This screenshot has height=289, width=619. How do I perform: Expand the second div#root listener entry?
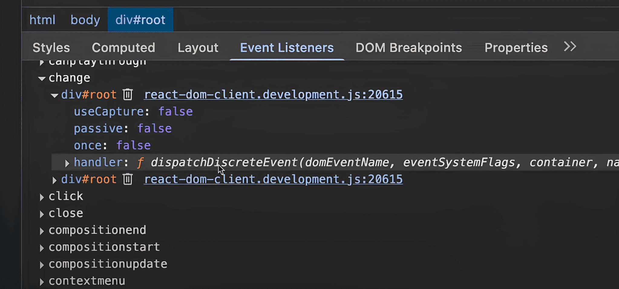click(x=54, y=180)
